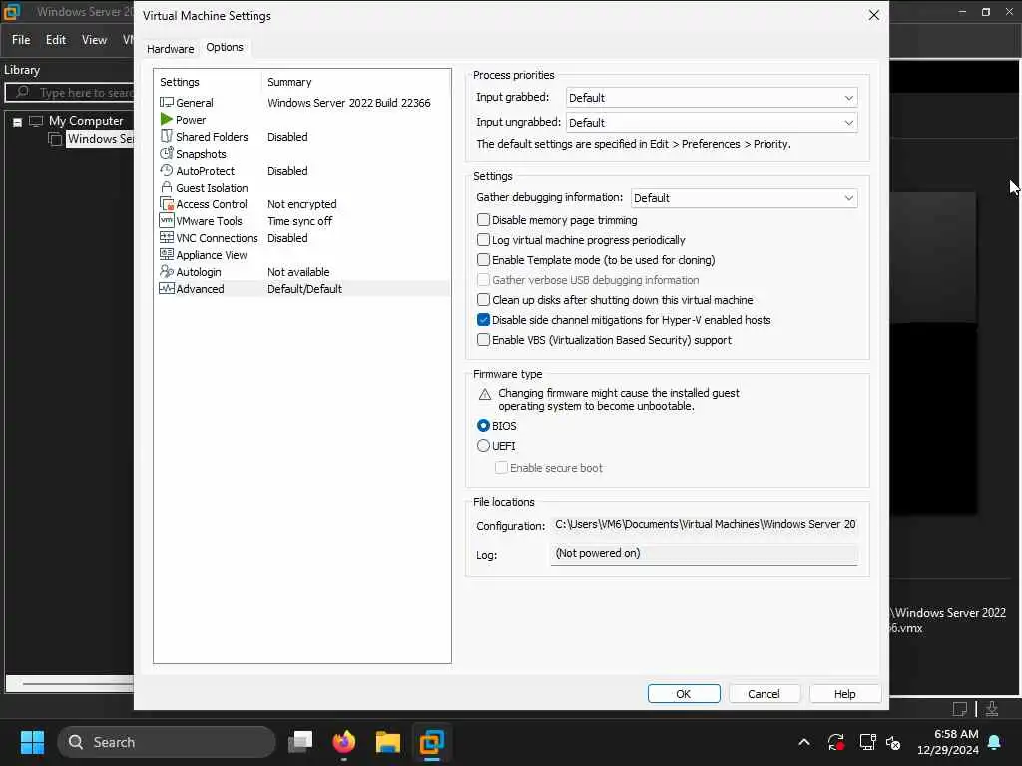The height and width of the screenshot is (766, 1022).
Task: Open Task View from the taskbar
Action: [300, 742]
